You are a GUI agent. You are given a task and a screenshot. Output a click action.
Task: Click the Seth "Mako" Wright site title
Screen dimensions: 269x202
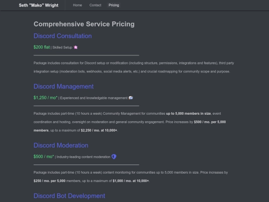(x=38, y=5)
